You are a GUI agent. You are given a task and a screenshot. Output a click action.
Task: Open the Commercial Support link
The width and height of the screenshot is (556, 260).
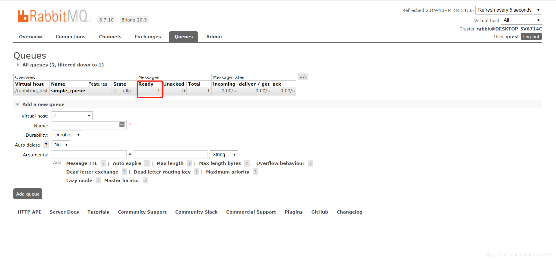(x=251, y=212)
